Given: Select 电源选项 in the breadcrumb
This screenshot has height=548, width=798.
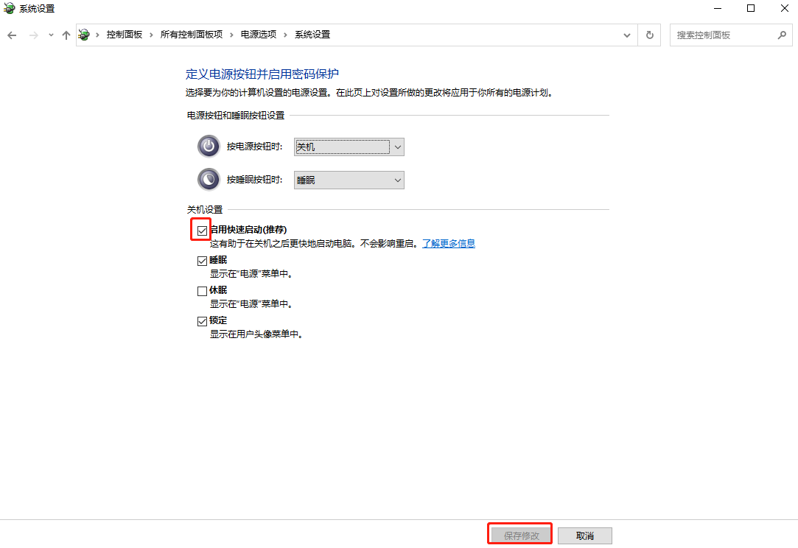Looking at the screenshot, I should (x=259, y=35).
